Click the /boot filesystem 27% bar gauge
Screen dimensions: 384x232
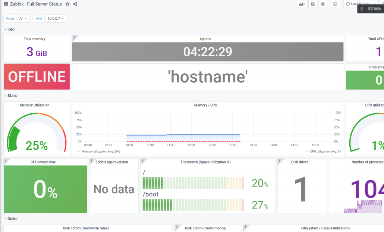(193, 205)
